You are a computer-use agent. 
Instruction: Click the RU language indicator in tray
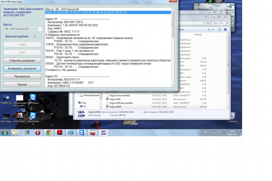coord(206,132)
